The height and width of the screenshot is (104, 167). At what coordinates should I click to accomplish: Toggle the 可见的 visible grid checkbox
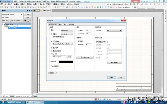[79, 34]
